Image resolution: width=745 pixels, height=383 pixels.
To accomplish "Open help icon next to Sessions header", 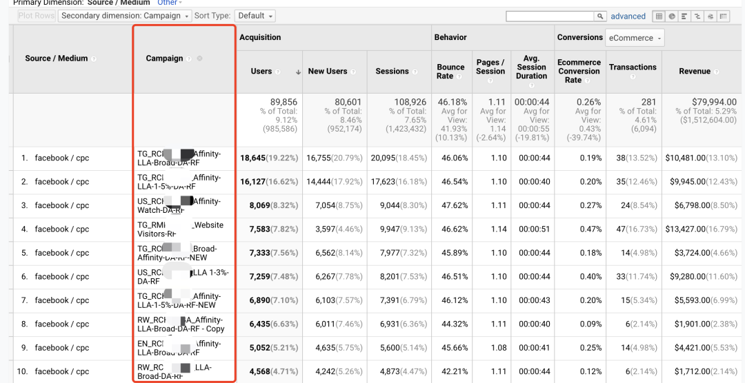I will [x=415, y=72].
